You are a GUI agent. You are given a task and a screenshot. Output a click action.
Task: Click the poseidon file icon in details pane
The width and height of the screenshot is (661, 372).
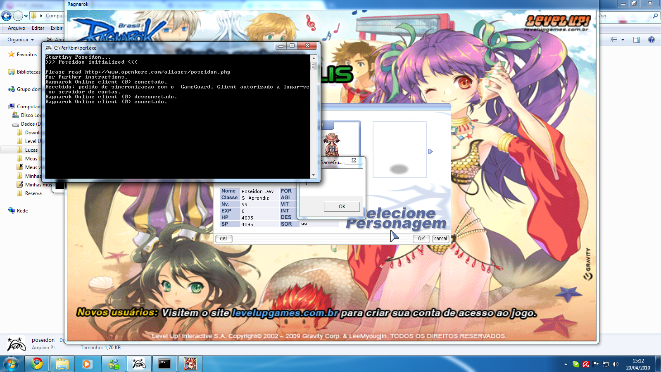(17, 344)
